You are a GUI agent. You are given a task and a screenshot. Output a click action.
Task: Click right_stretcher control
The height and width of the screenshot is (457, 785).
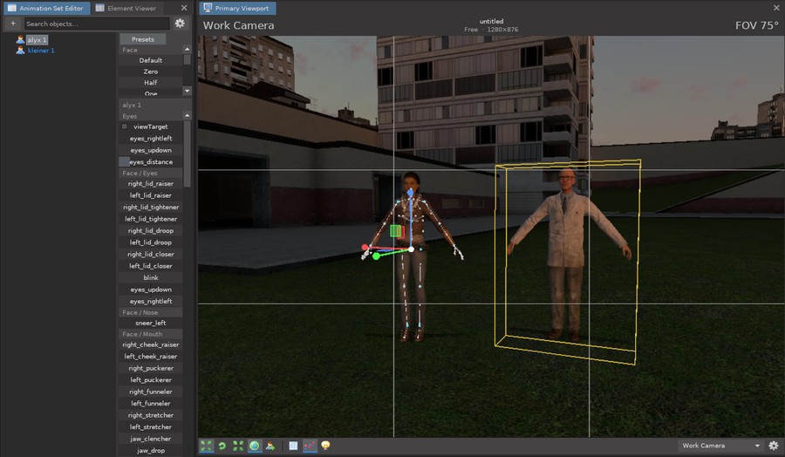tap(151, 415)
